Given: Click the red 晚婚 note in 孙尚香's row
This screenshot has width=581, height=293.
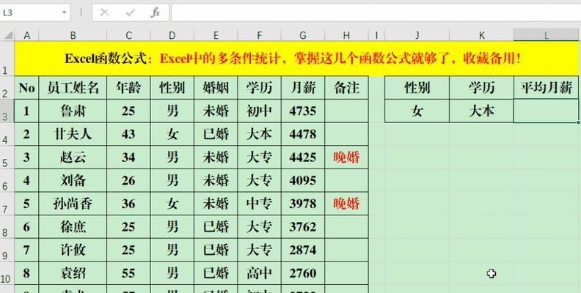Looking at the screenshot, I should (346, 204).
